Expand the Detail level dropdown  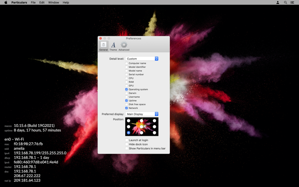[142, 59]
